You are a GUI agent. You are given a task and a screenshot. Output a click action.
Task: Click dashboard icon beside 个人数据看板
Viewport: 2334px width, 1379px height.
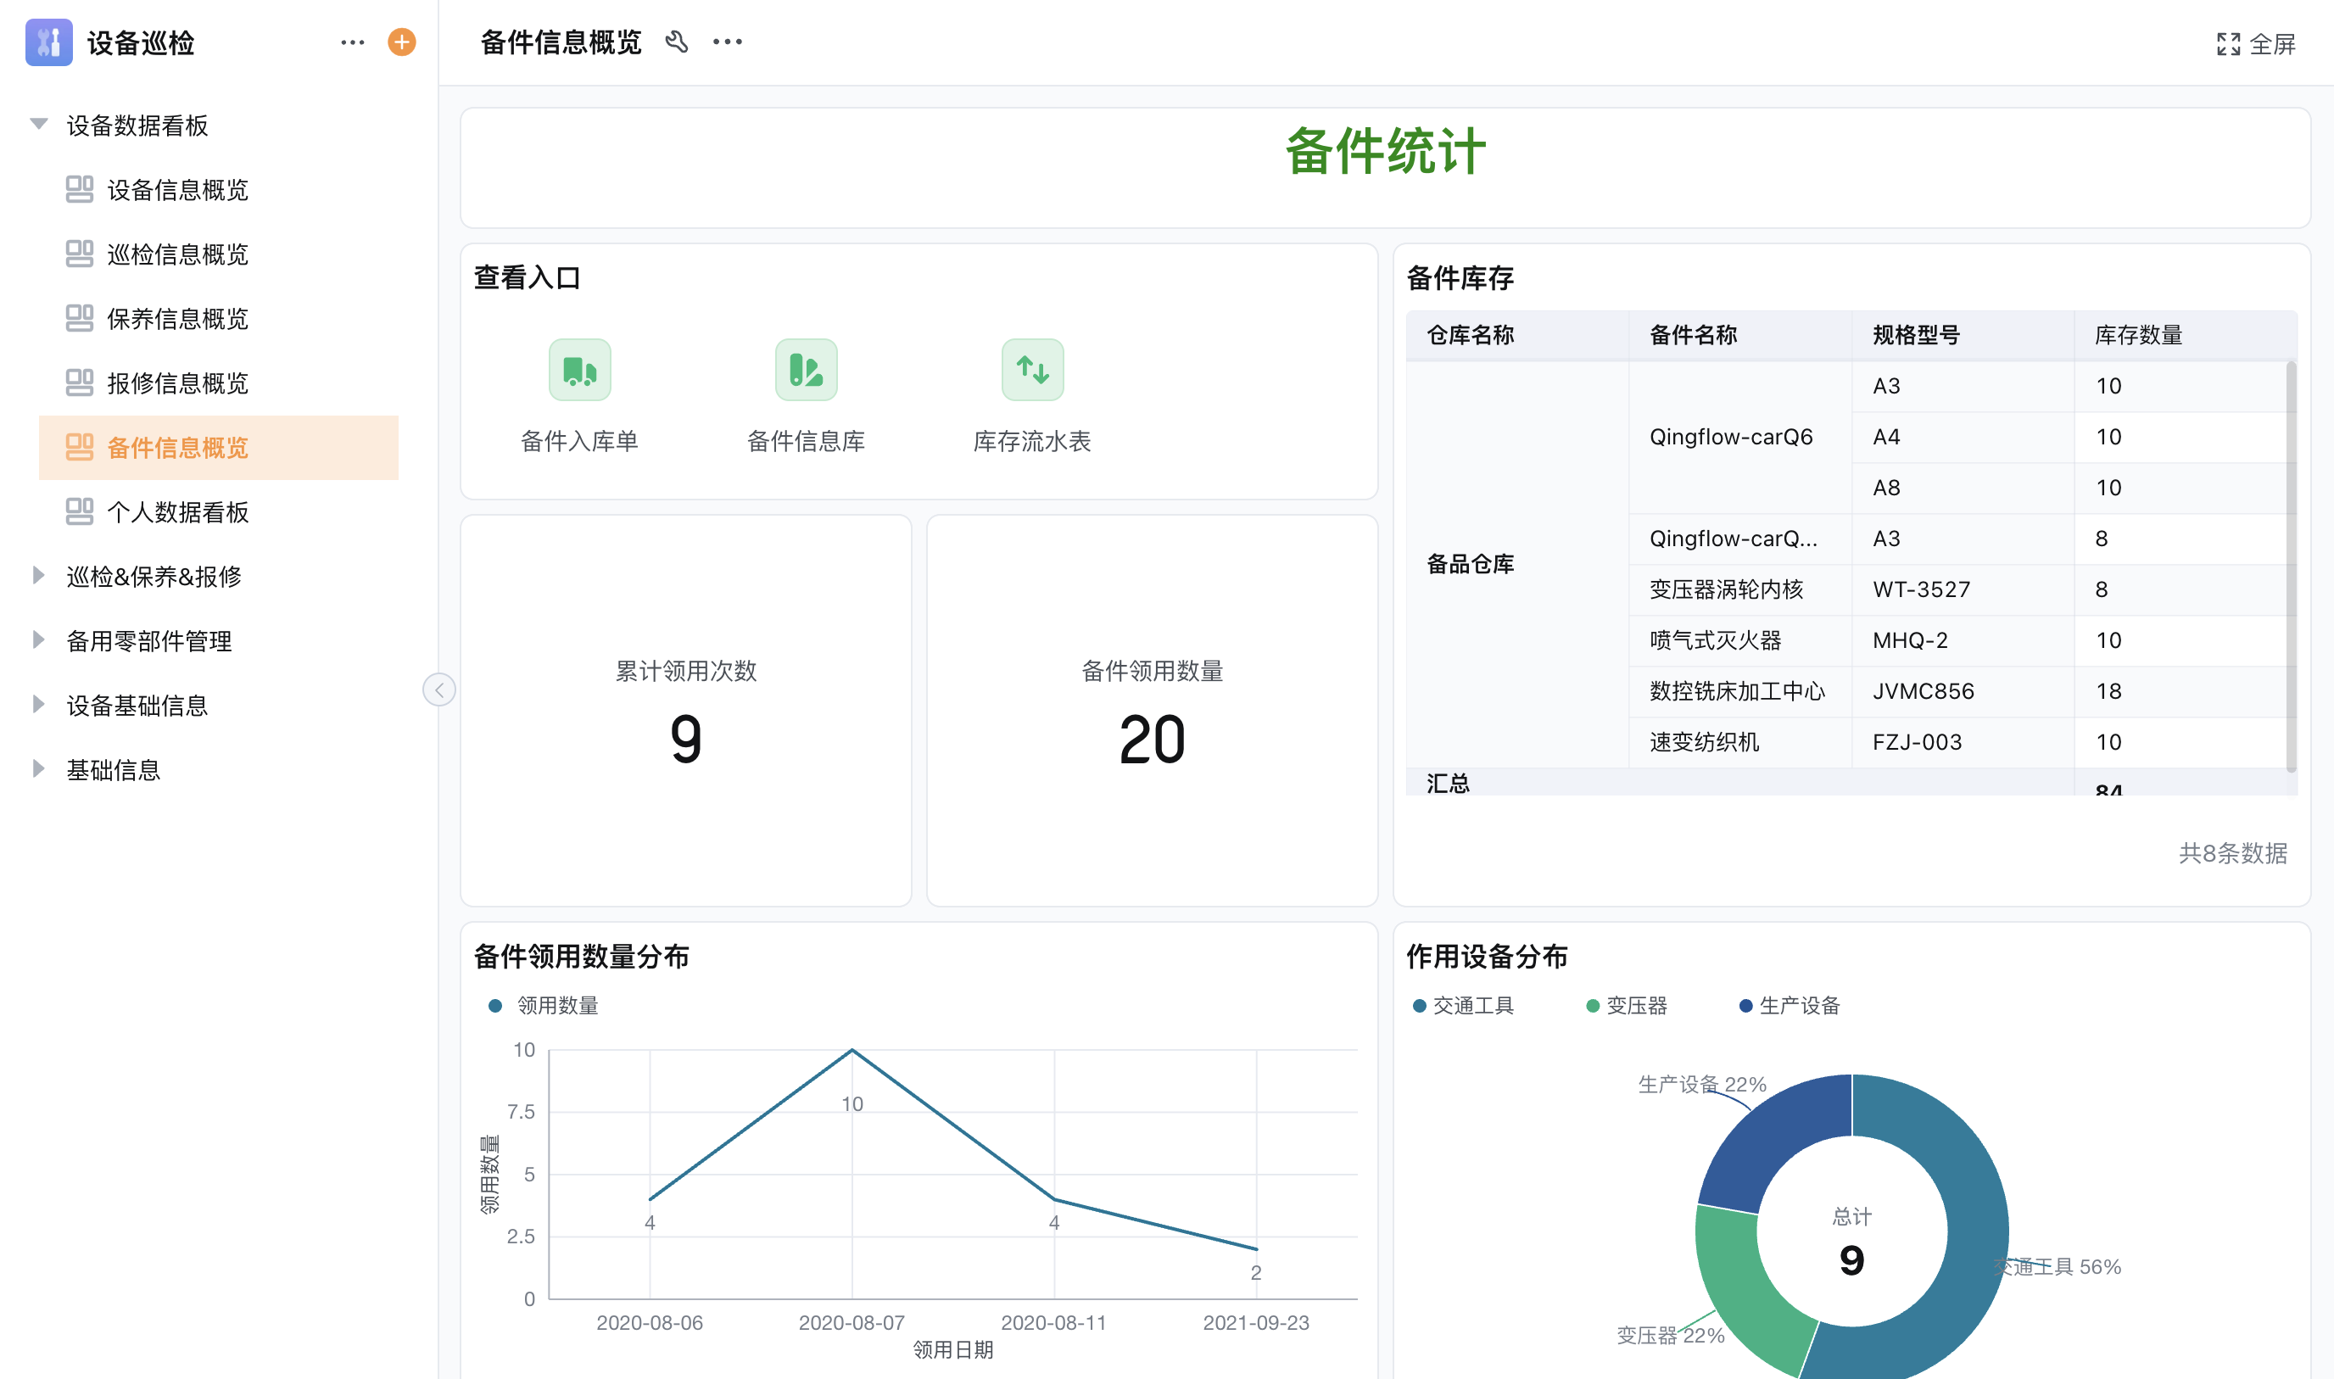pyautogui.click(x=80, y=512)
